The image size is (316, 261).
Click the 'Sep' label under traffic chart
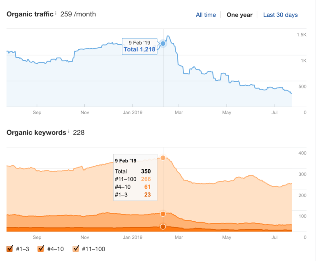[37, 112]
